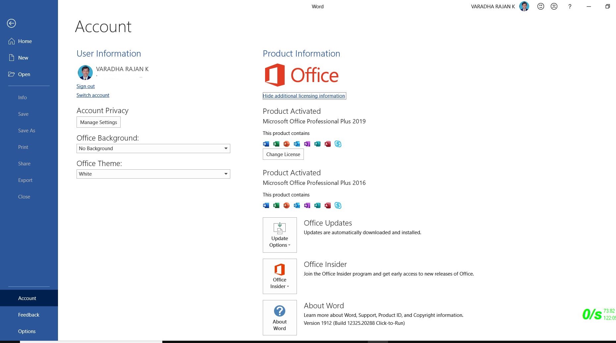Click the Skype icon under Office 2016

pos(338,205)
